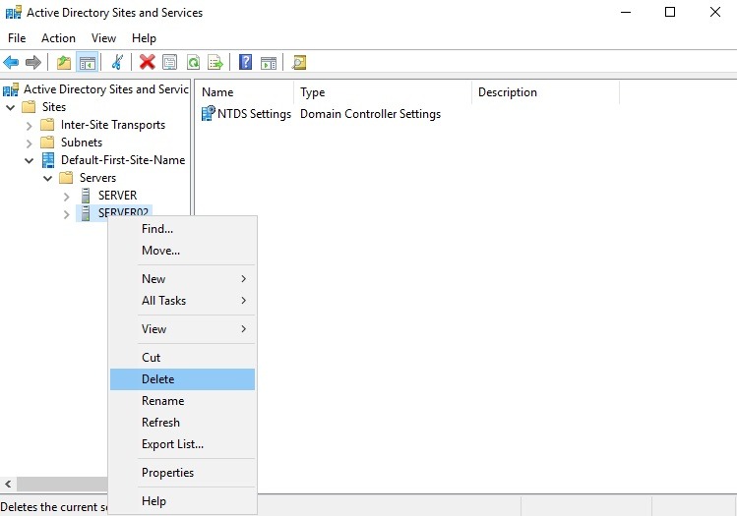The width and height of the screenshot is (737, 516).
Task: Collapse the Sites tree node
Action: (11, 107)
